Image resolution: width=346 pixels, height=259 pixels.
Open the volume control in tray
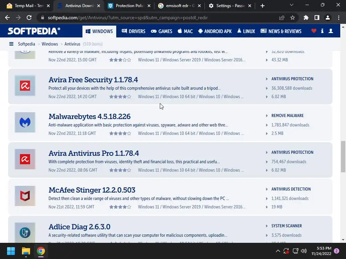(x=304, y=251)
